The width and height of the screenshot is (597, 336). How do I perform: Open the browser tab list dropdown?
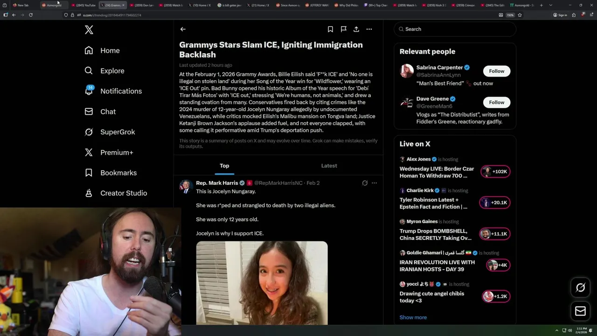551,5
